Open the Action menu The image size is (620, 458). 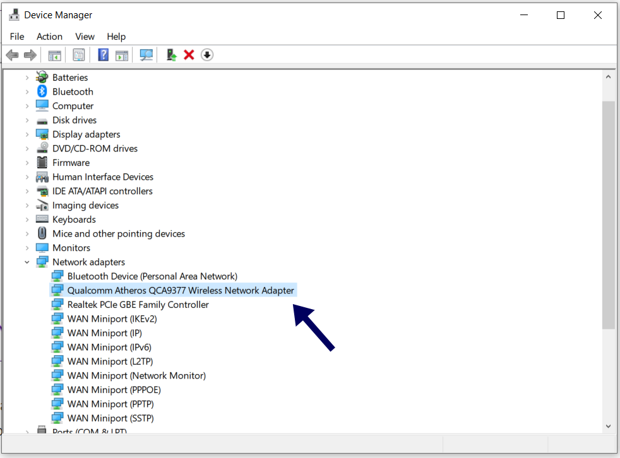coord(49,37)
